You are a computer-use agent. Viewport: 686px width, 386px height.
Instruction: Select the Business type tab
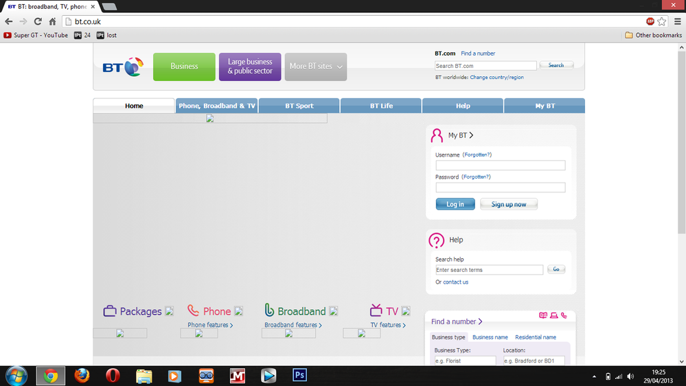[x=448, y=337]
